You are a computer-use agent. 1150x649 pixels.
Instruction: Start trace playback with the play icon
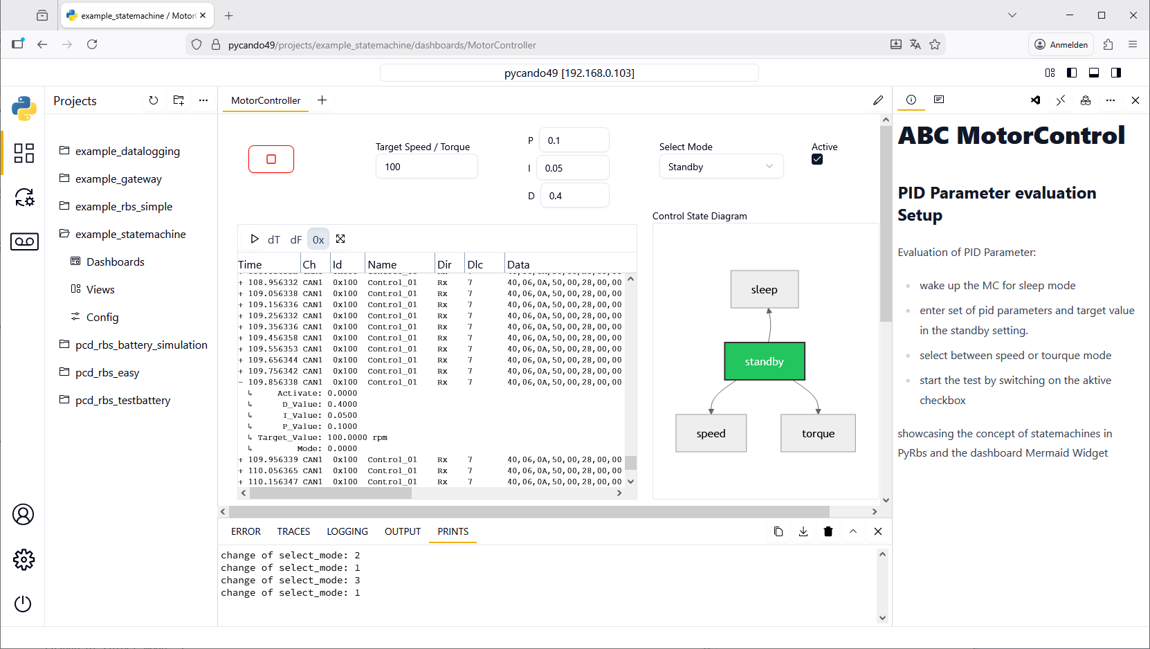[255, 239]
